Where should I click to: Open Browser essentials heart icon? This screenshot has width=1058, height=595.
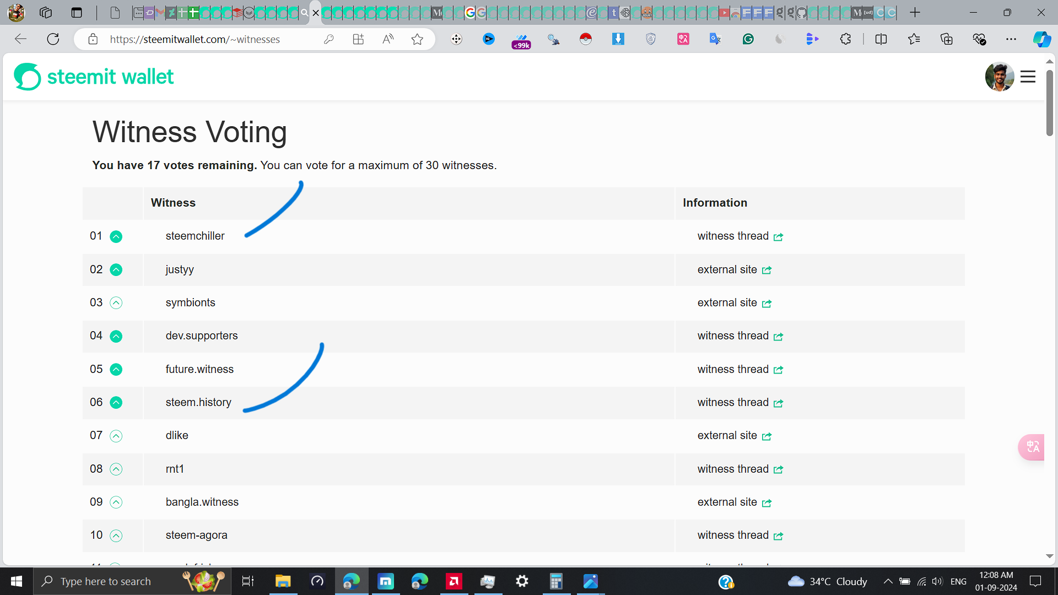(x=979, y=39)
